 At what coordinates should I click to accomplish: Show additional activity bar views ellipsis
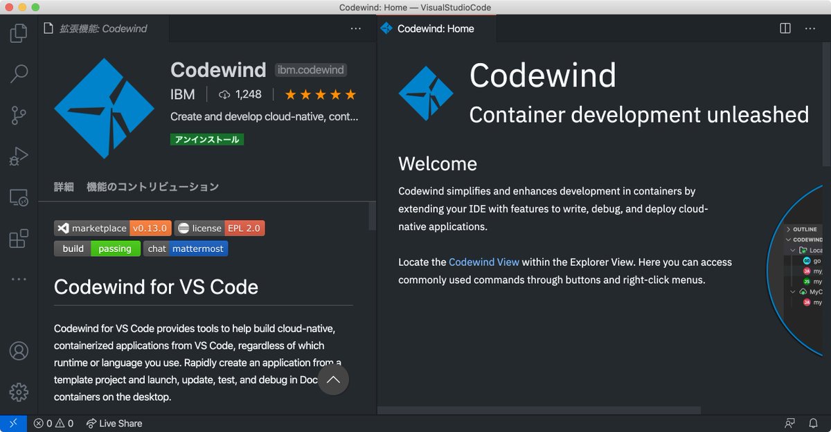pos(19,279)
